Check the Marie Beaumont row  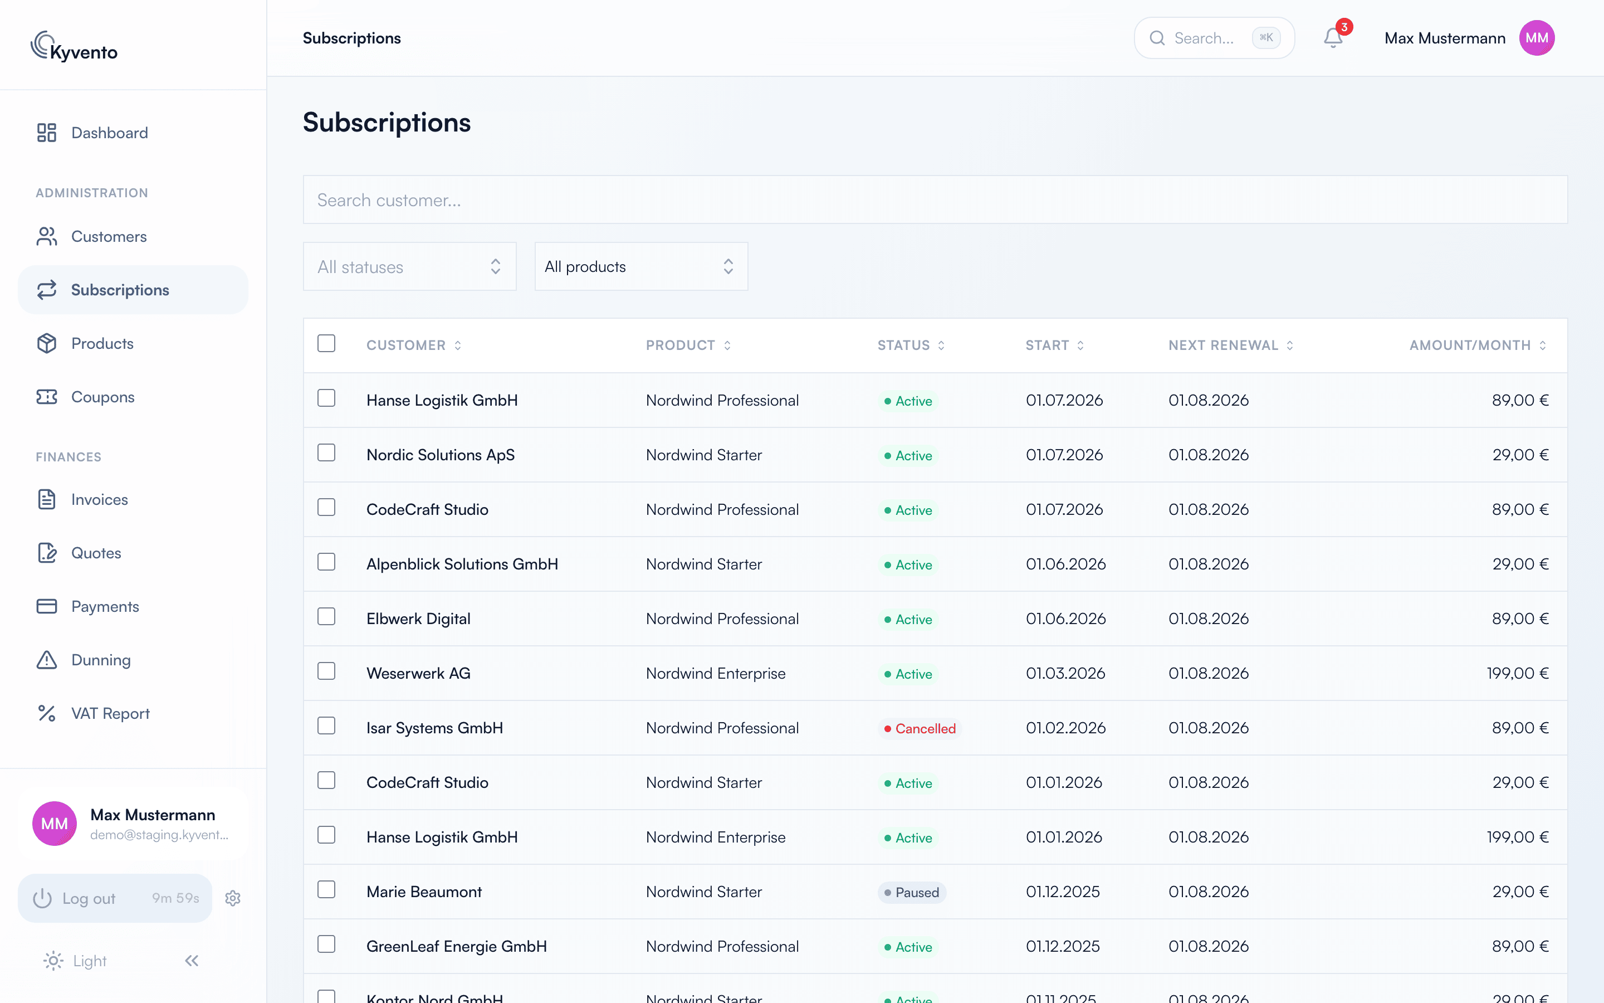[326, 889]
